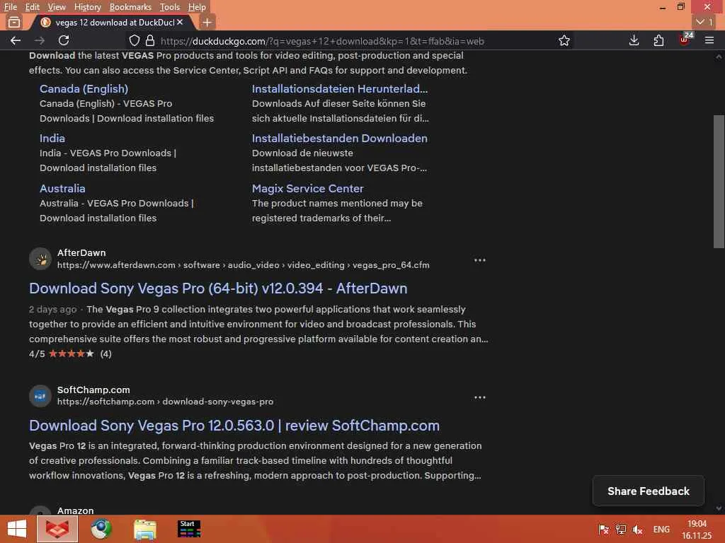The height and width of the screenshot is (543, 725).
Task: Open the File menu
Action: click(x=10, y=7)
